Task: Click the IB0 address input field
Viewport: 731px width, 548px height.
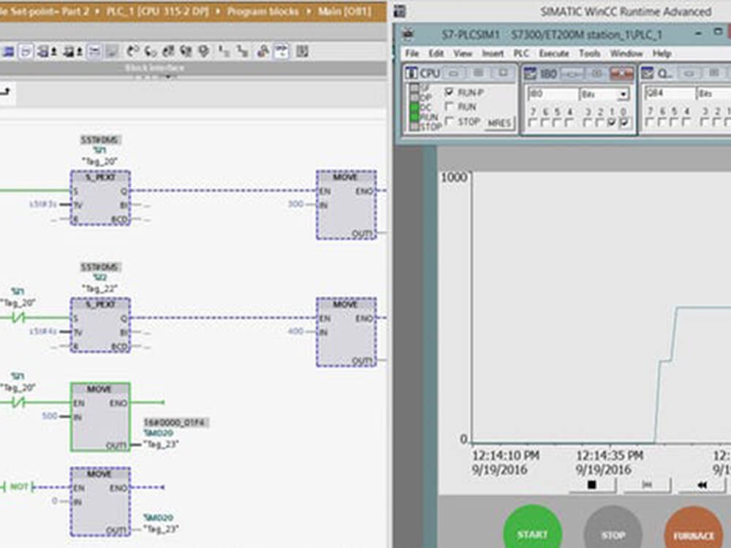Action: tap(553, 94)
